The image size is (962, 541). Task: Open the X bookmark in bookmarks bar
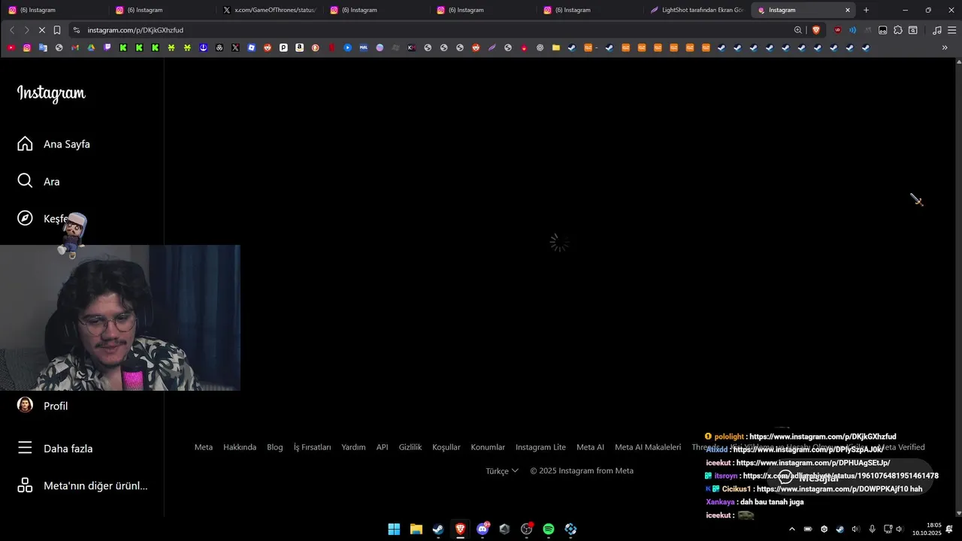pyautogui.click(x=235, y=47)
